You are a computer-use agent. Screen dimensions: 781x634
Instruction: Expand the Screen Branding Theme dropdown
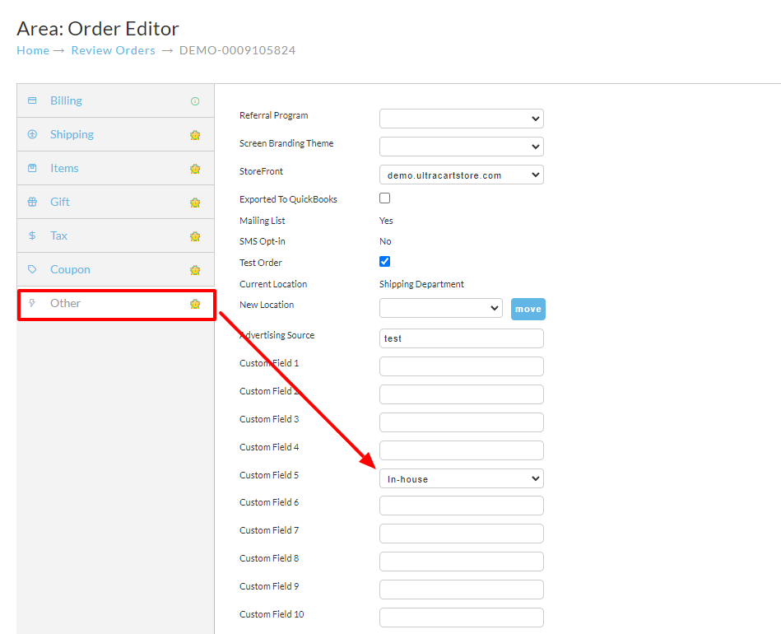point(462,147)
